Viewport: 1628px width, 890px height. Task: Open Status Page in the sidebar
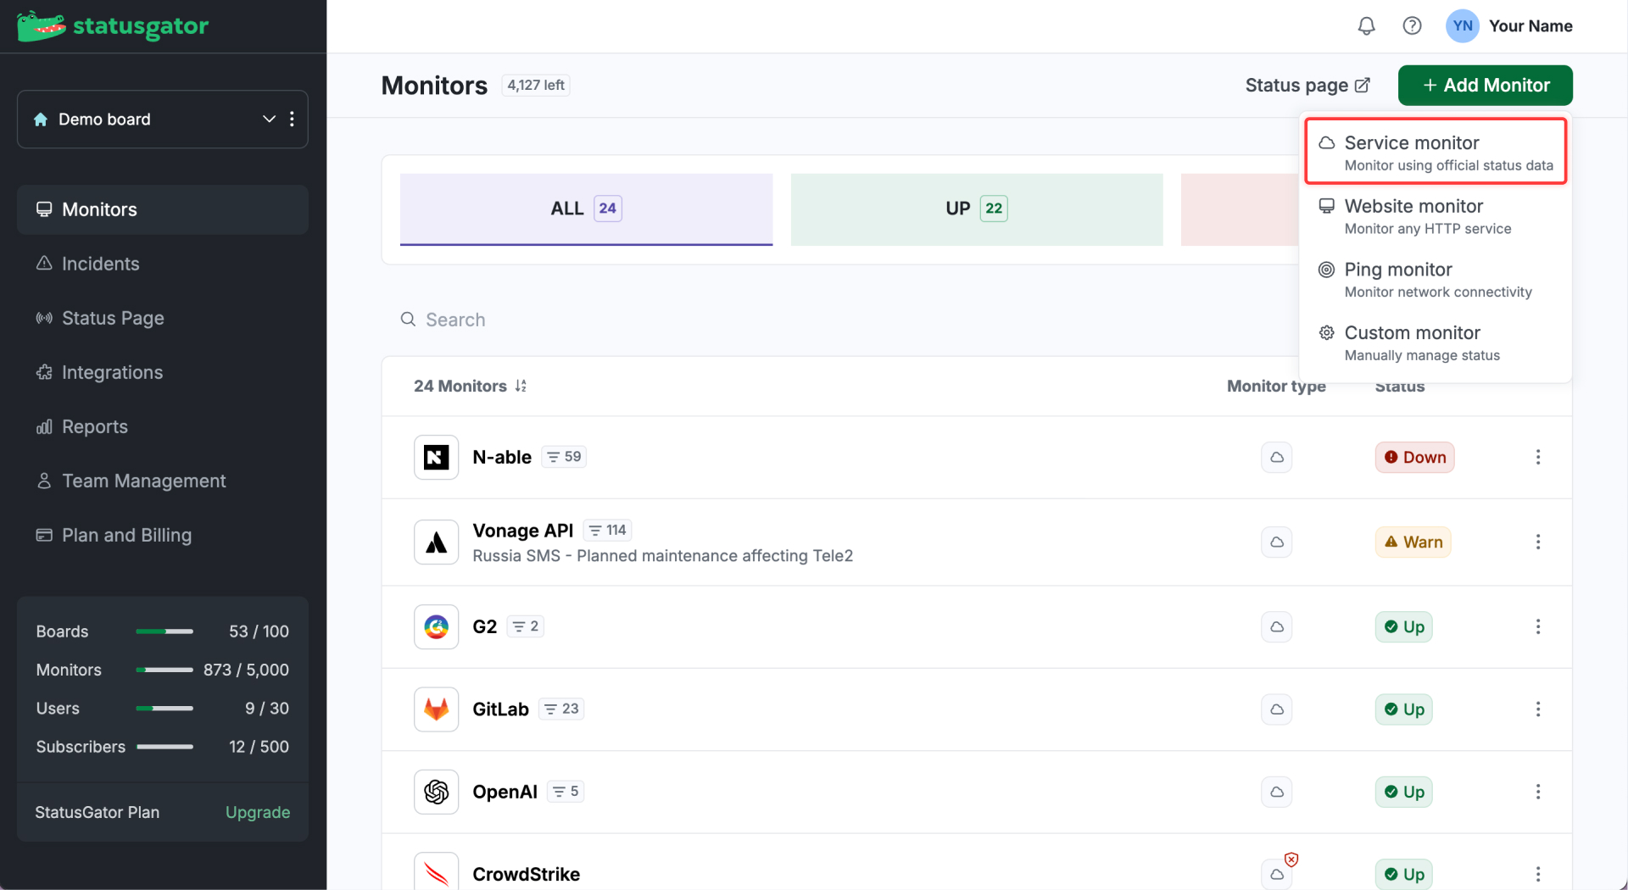[163, 318]
